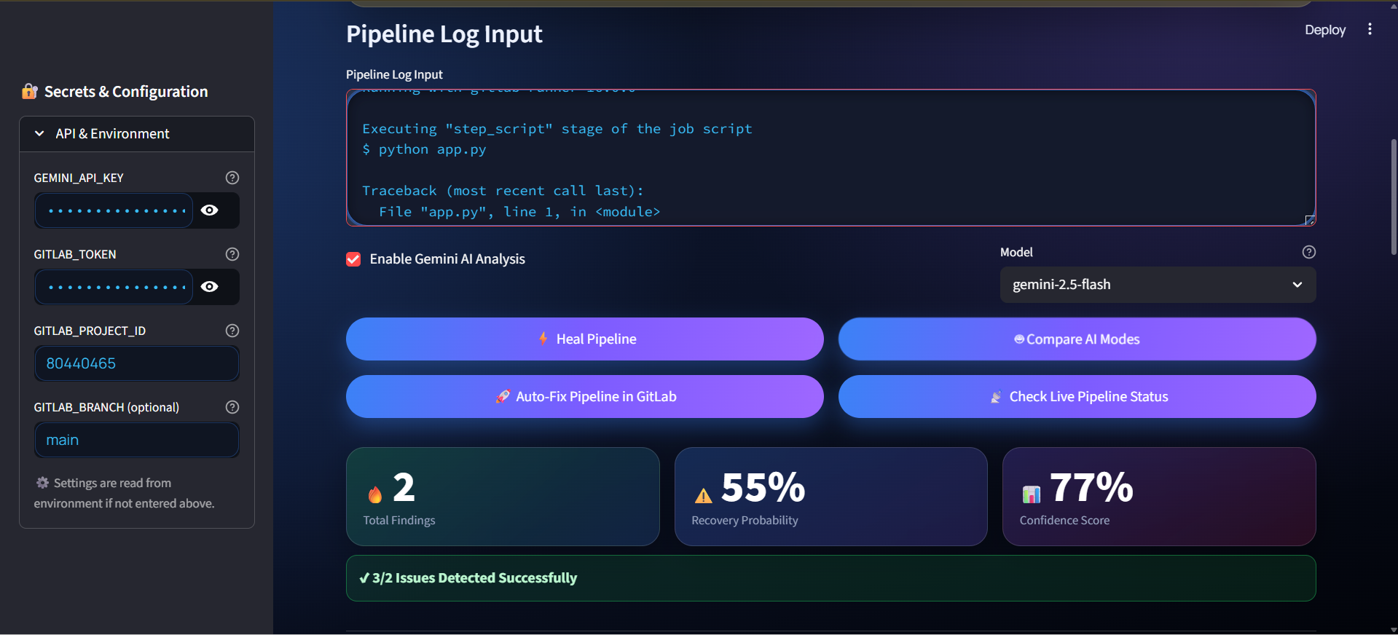Click the GITLAB_BRANCH field containing main
Image resolution: width=1398 pixels, height=635 pixels.
click(x=137, y=440)
